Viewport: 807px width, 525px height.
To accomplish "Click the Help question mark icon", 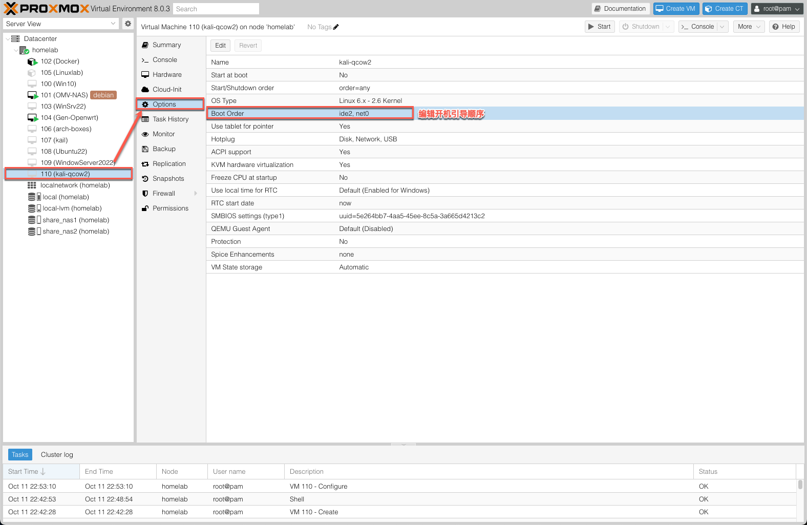I will click(x=776, y=27).
